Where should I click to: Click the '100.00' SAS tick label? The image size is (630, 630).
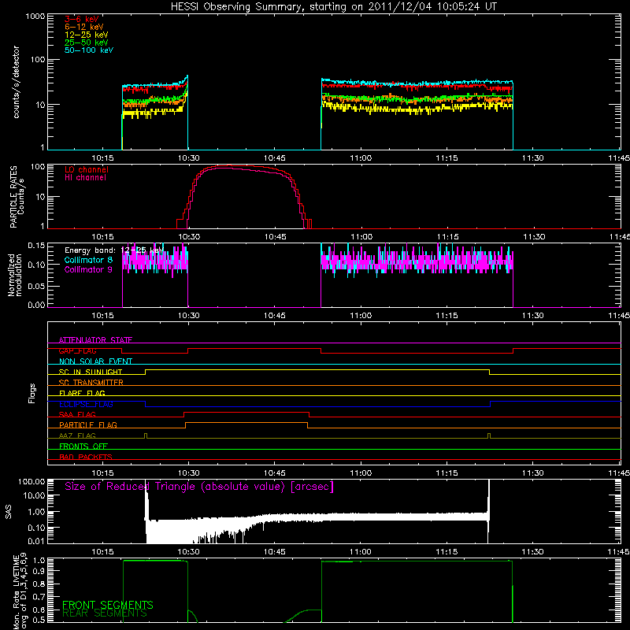31,482
